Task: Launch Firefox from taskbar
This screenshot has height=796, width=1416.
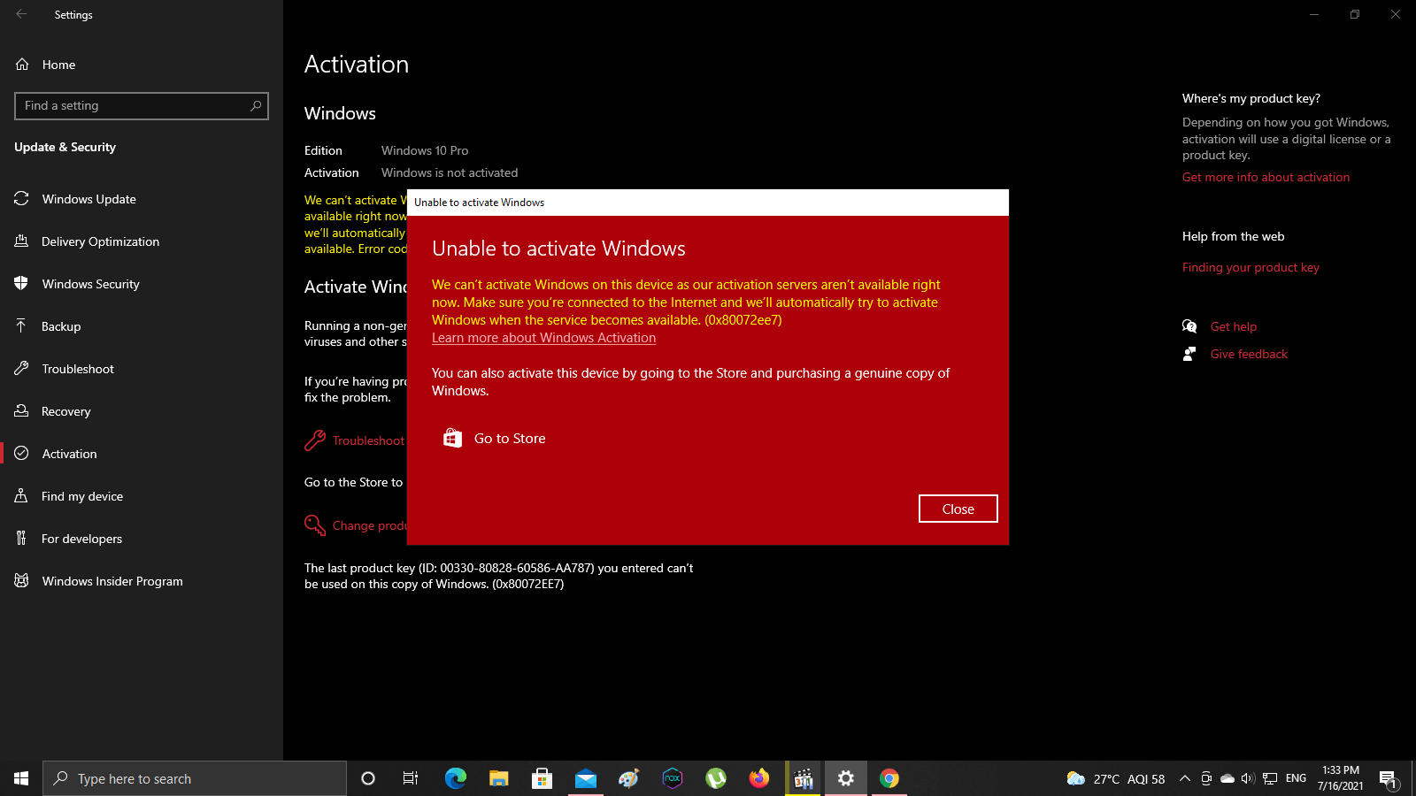Action: coord(758,778)
